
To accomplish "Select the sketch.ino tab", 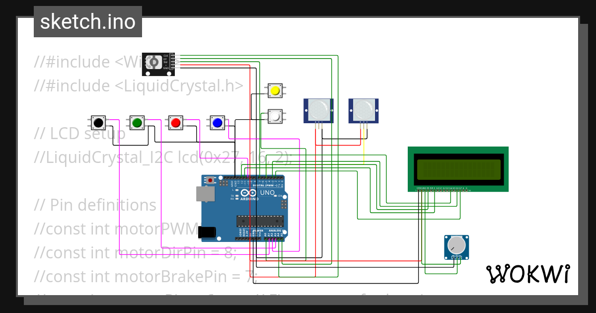I will (x=87, y=21).
